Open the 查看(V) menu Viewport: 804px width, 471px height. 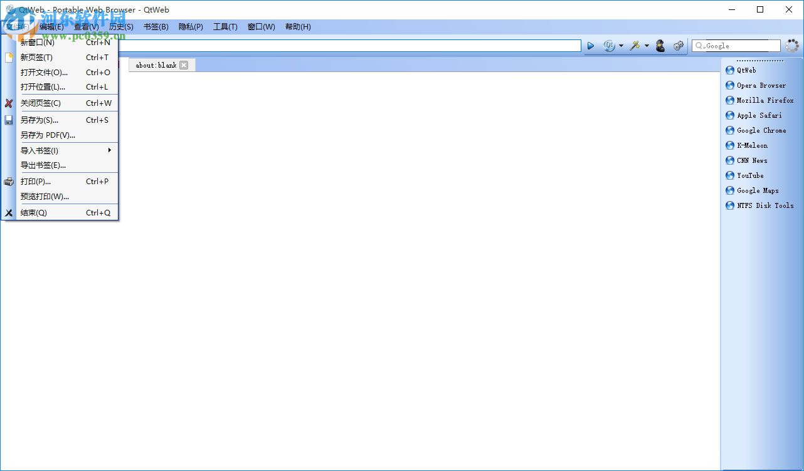click(x=86, y=27)
